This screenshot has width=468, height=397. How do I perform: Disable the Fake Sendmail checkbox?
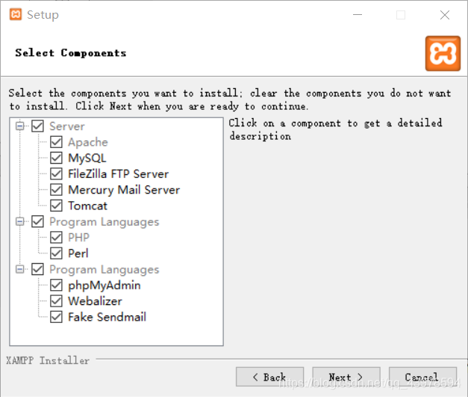(56, 317)
